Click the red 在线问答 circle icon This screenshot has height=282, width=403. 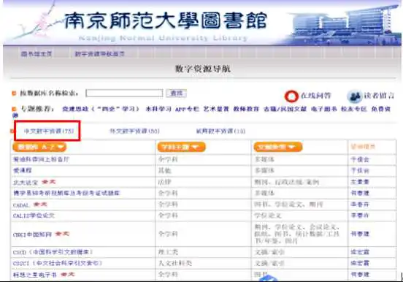click(291, 96)
